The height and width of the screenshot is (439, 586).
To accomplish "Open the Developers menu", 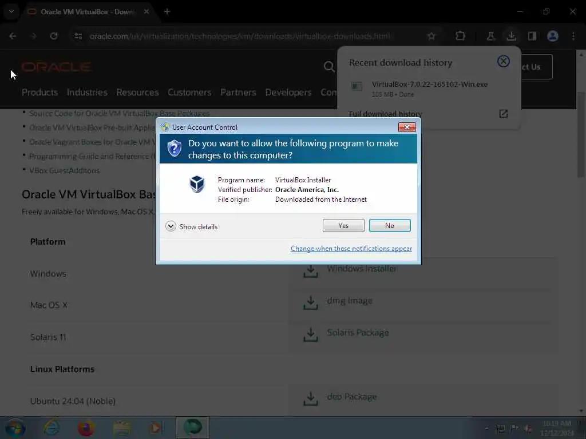I will tap(288, 92).
